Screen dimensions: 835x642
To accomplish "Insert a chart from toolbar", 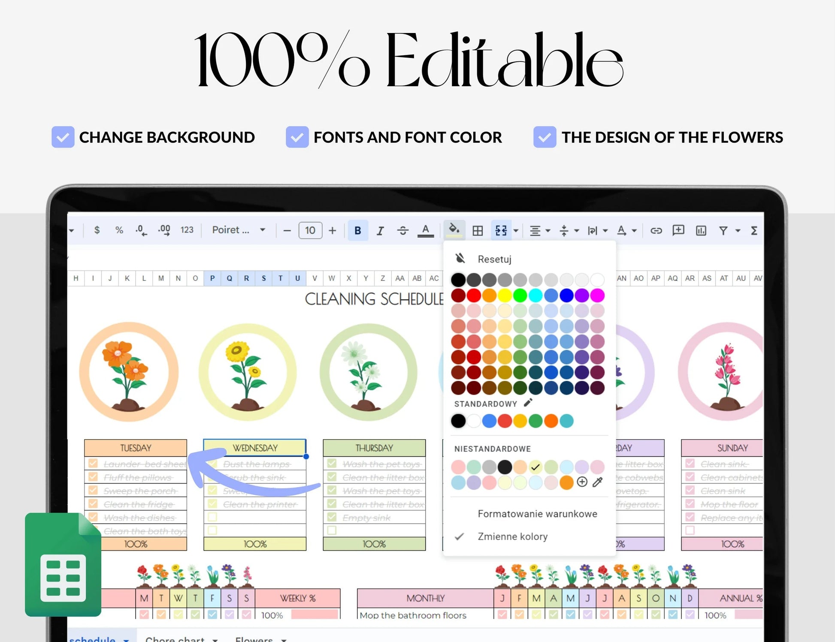I will point(701,231).
